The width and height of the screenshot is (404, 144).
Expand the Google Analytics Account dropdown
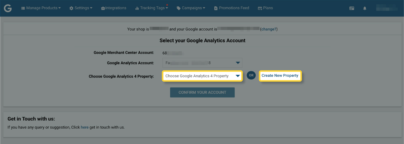[x=202, y=63]
